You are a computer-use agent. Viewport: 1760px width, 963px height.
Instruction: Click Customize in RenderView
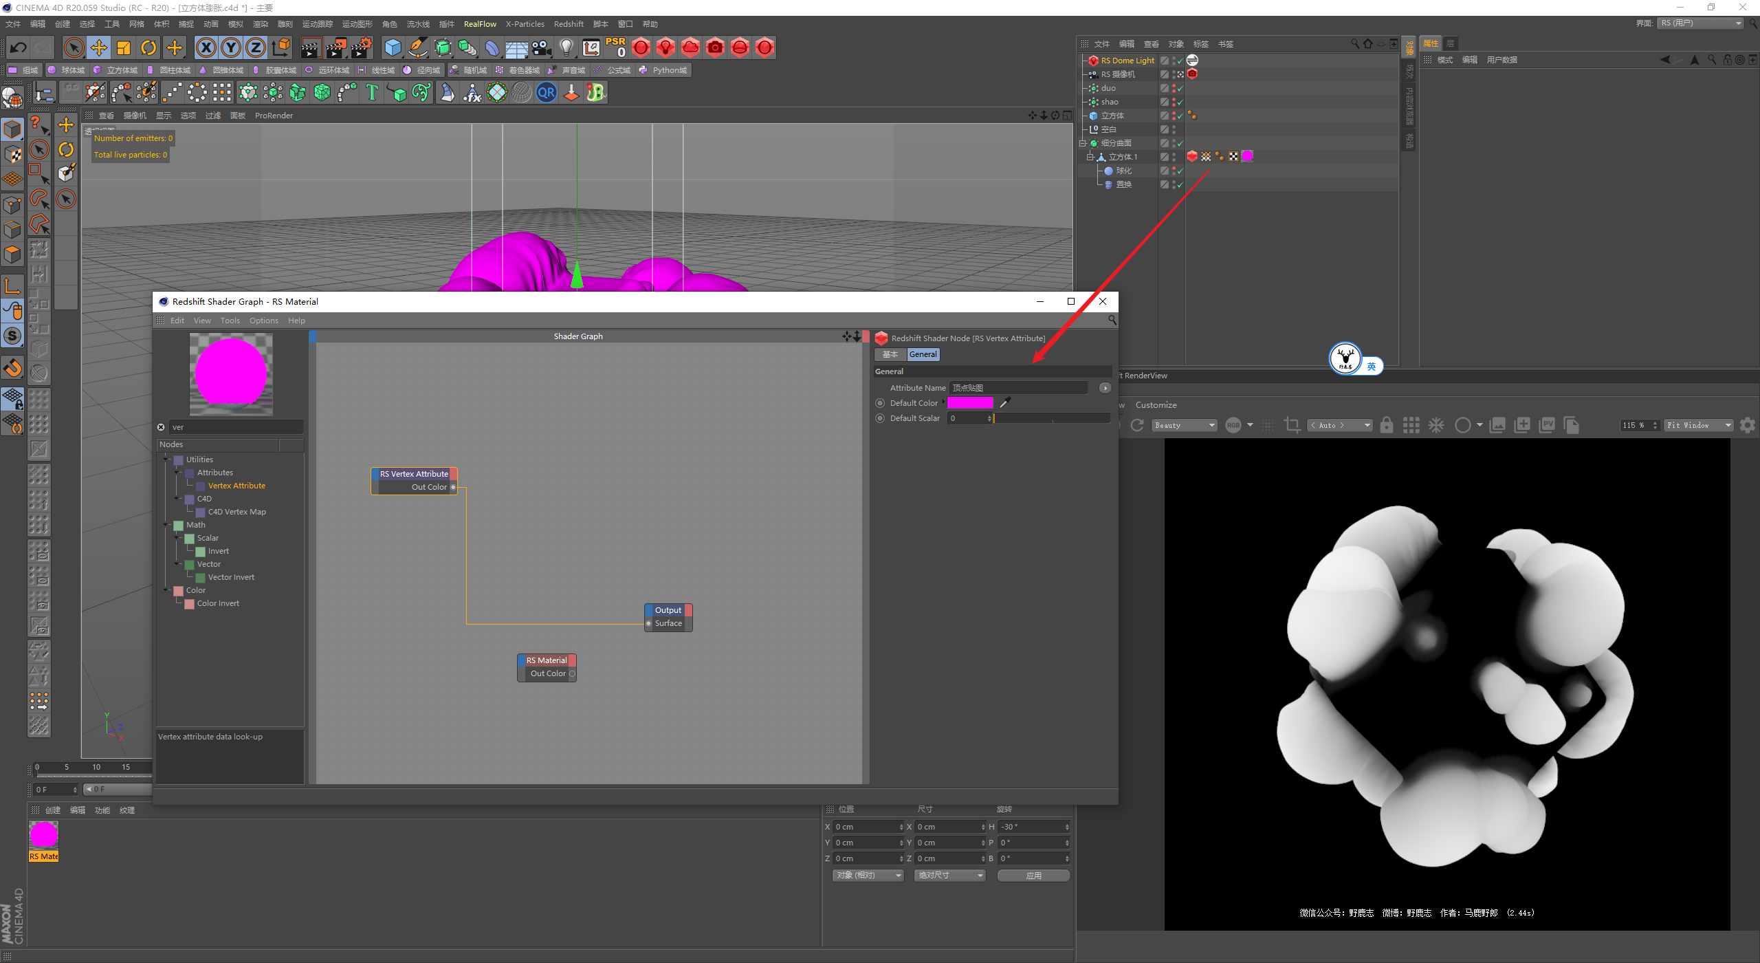pyautogui.click(x=1156, y=405)
